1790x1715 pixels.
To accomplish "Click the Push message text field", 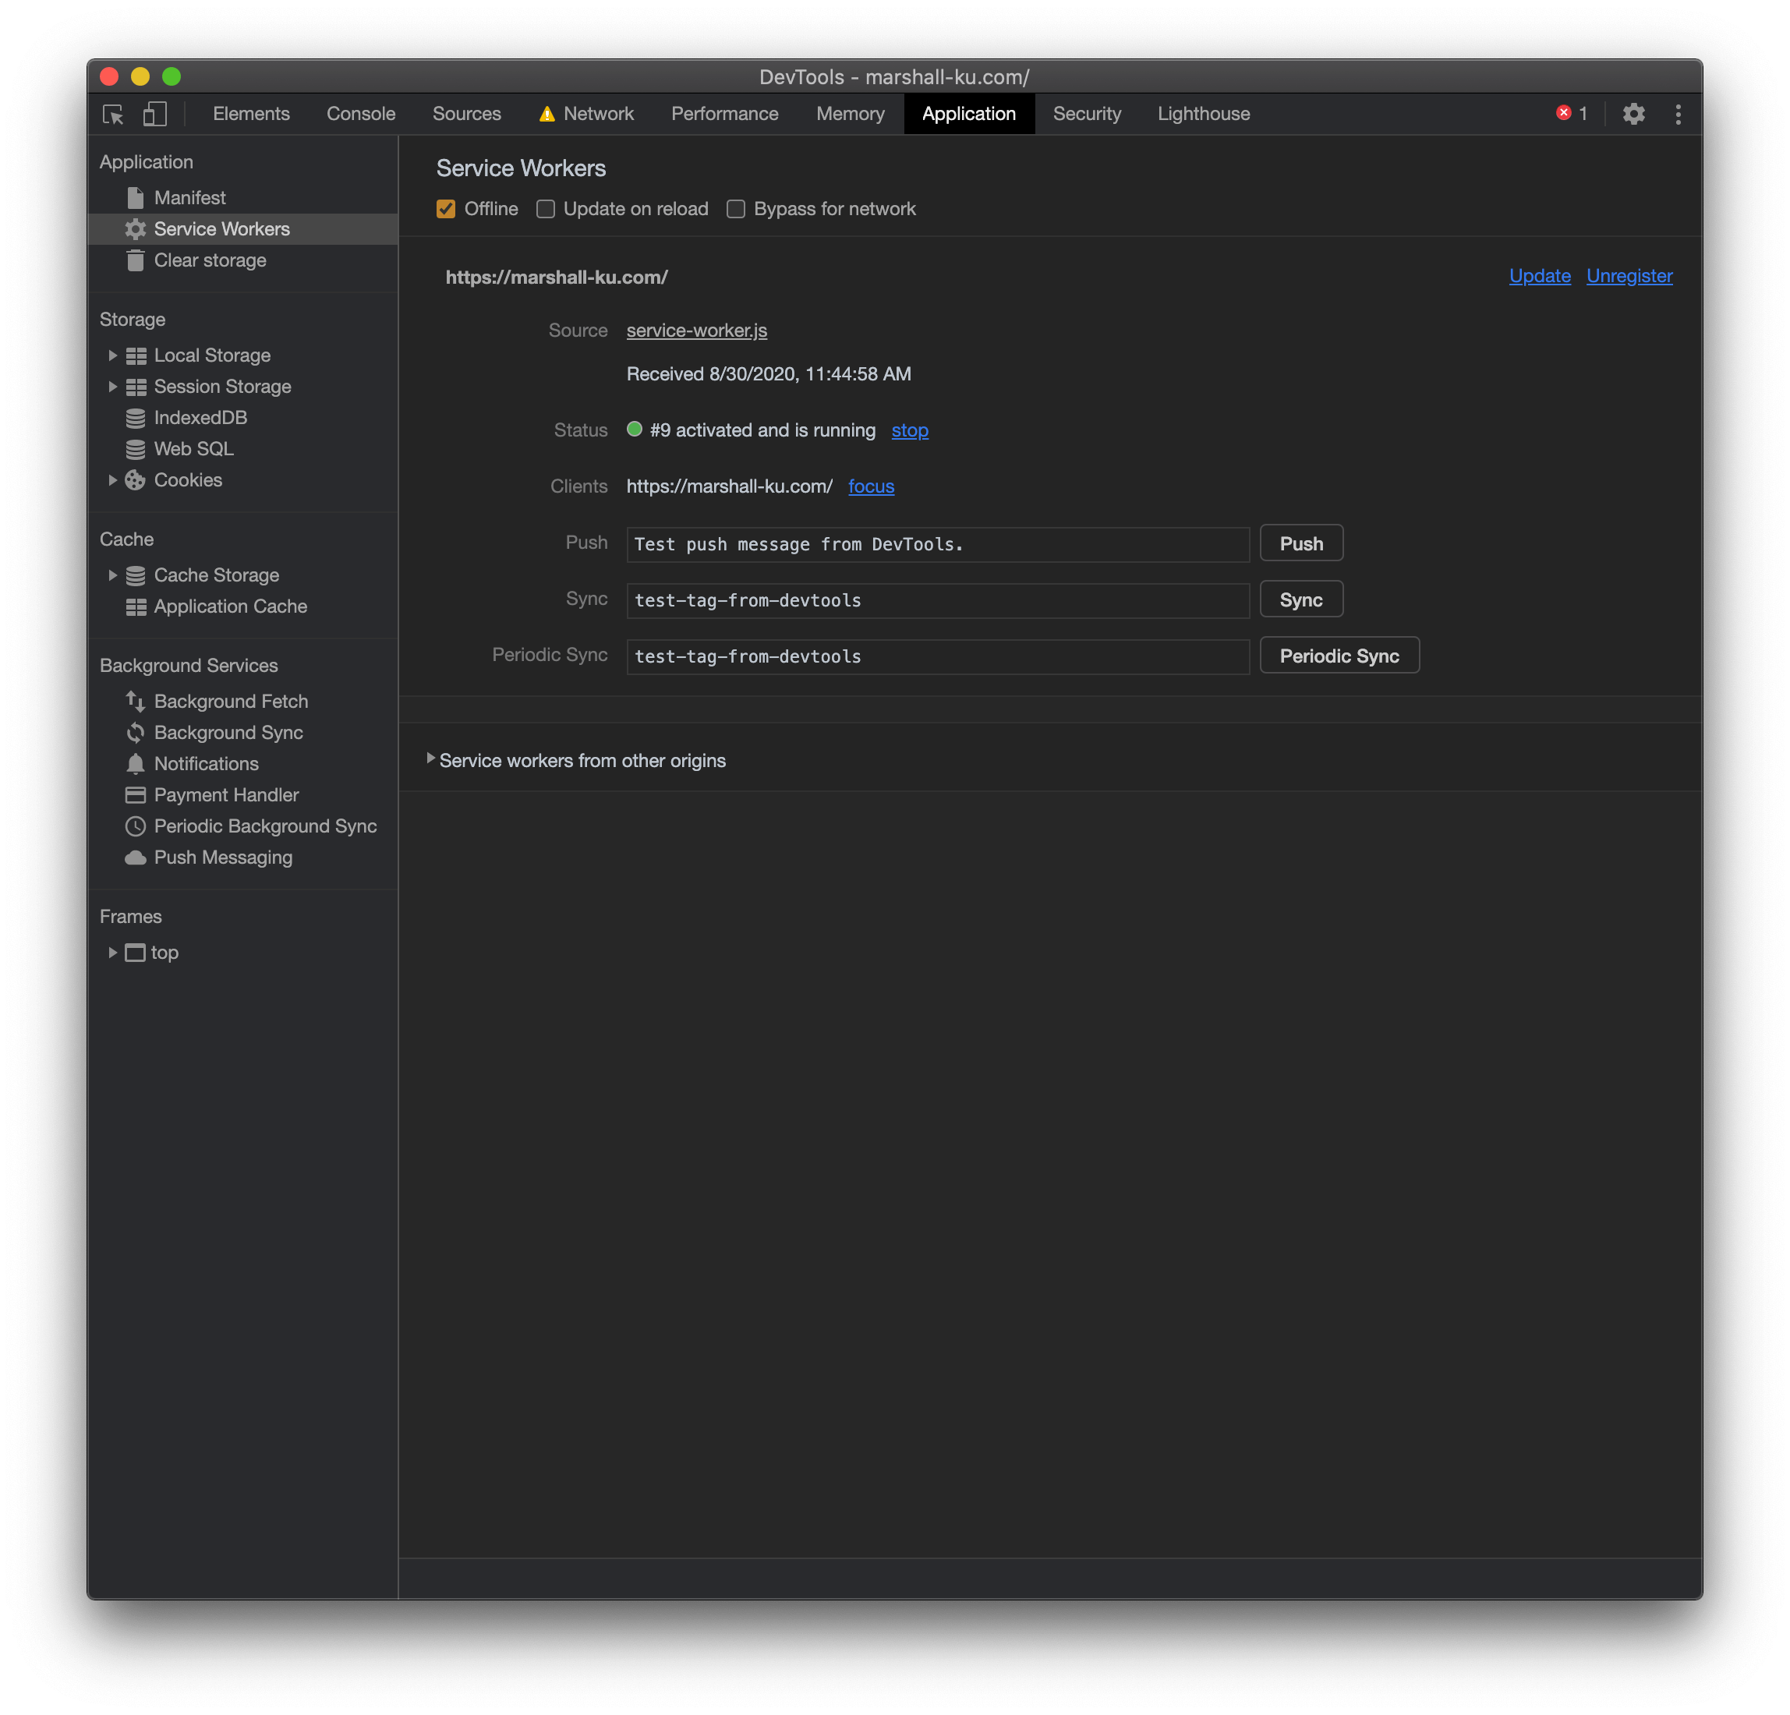I will (937, 544).
